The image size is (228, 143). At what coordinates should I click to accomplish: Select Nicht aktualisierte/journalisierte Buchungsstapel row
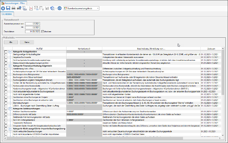point(113,92)
